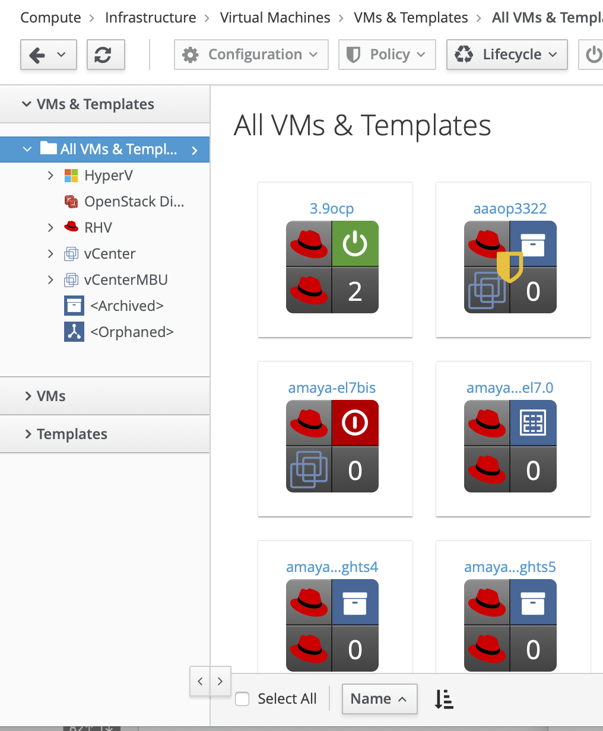
Task: Open the <Orphaned> tree item
Action: (x=132, y=332)
